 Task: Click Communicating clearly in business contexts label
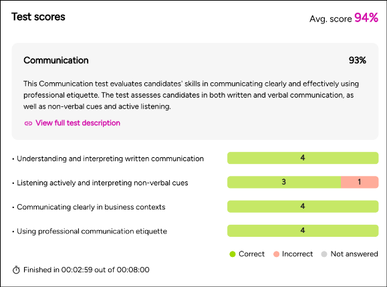click(91, 207)
